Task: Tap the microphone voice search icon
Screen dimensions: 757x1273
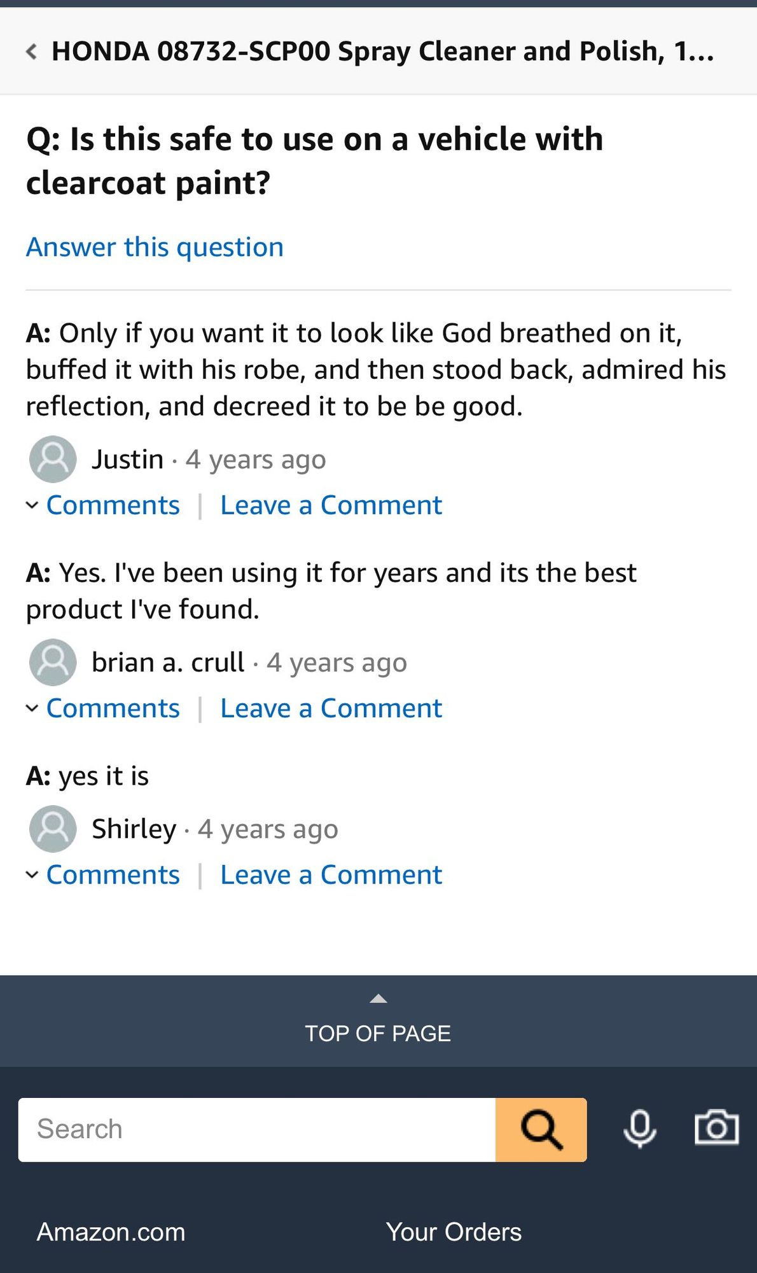Action: (x=639, y=1129)
